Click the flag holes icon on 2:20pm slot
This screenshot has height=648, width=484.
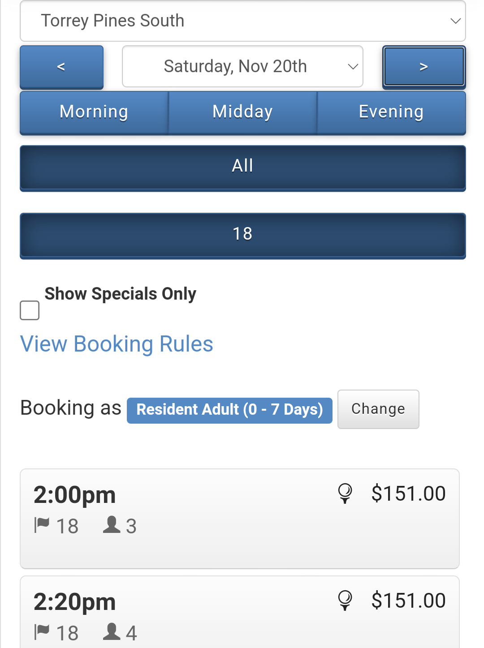coord(42,632)
